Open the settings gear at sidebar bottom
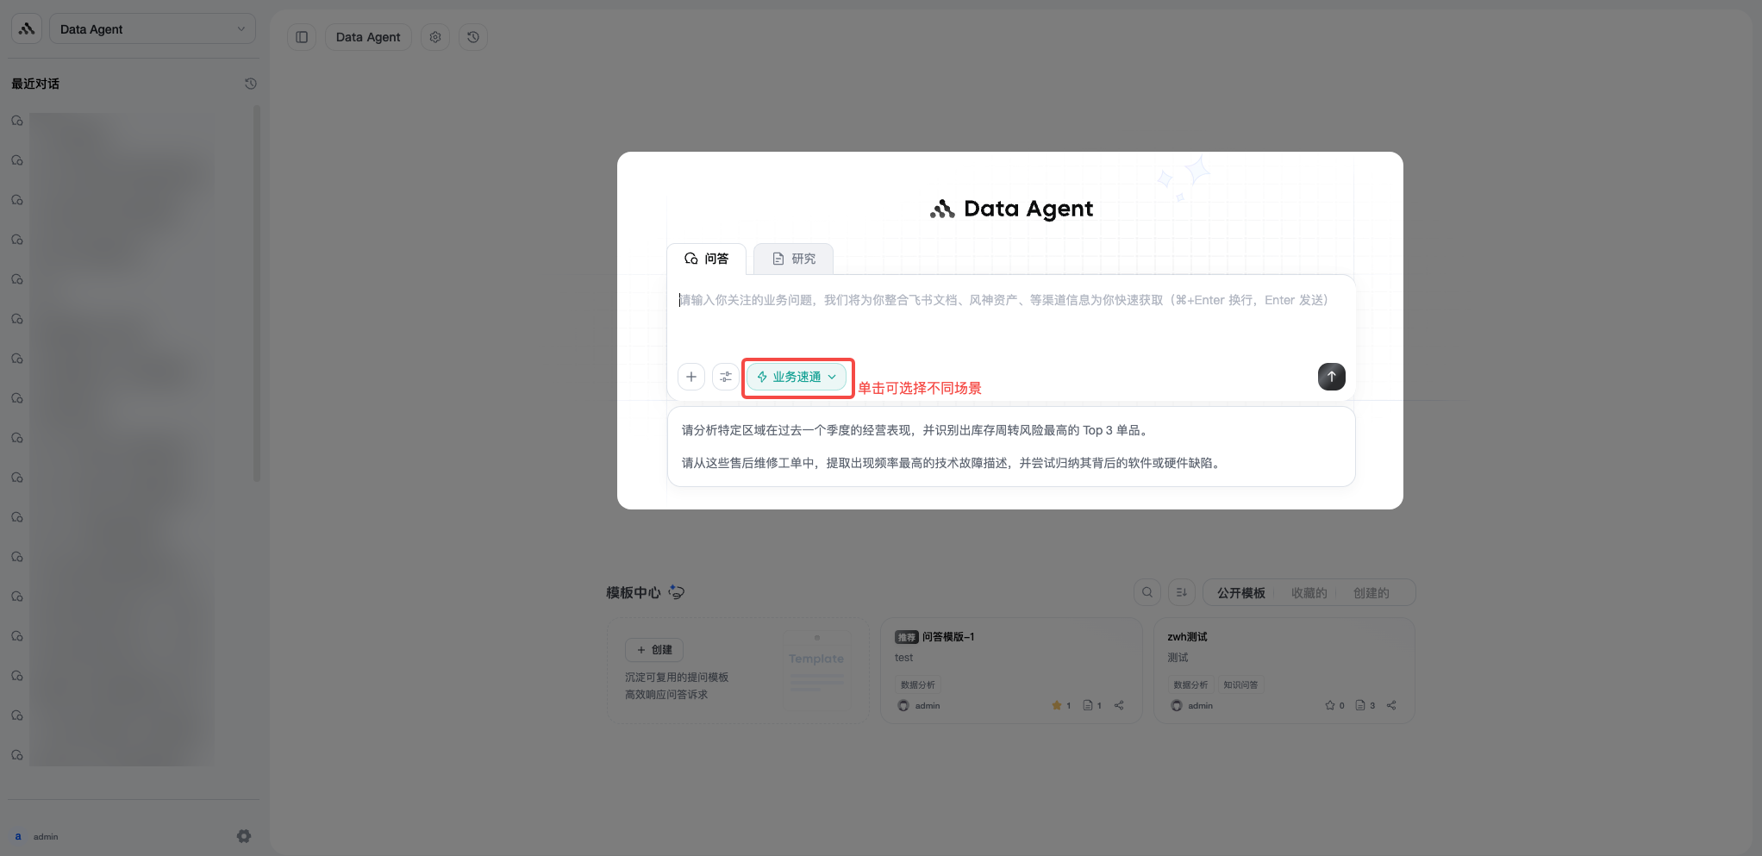The image size is (1762, 856). 244,836
